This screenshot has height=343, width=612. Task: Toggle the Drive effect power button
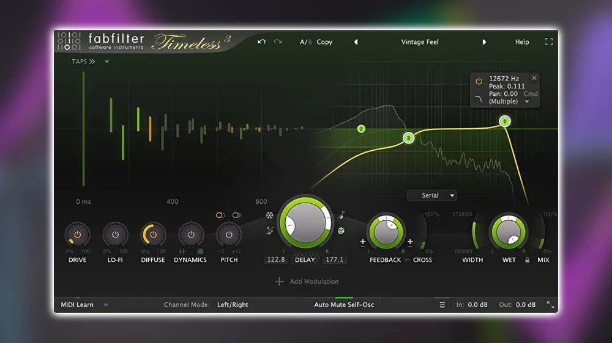(77, 235)
